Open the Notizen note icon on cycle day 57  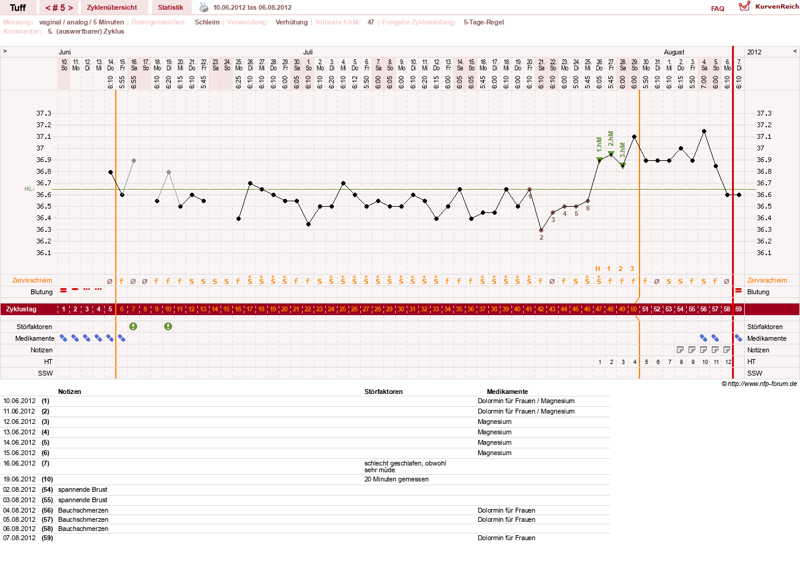click(x=715, y=350)
